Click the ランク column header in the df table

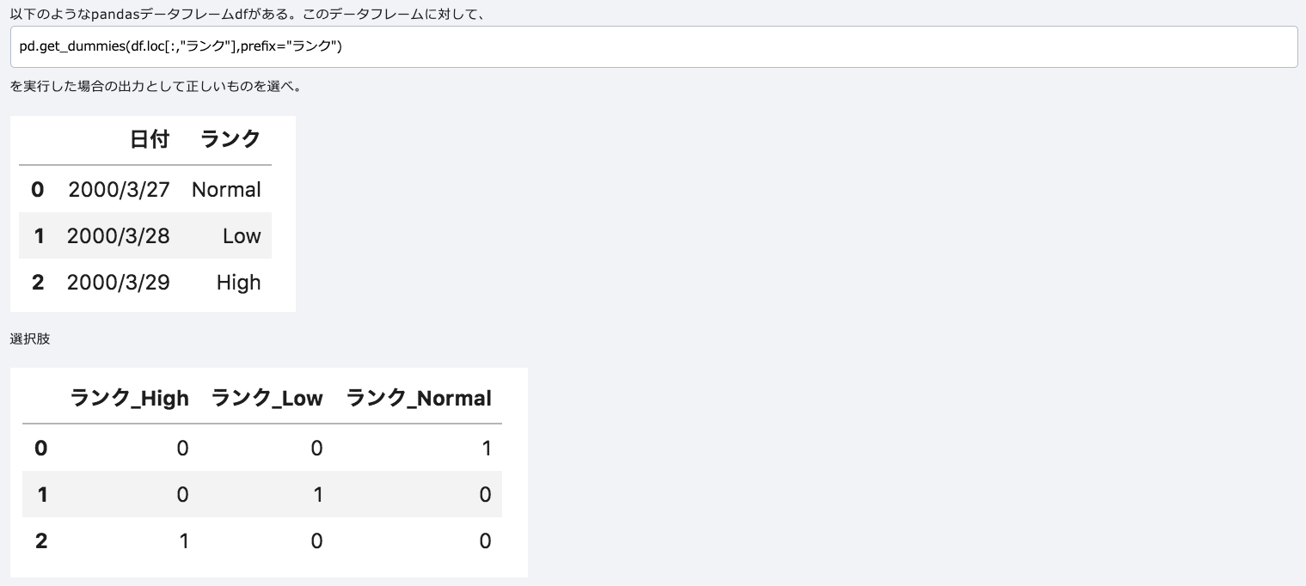point(230,139)
